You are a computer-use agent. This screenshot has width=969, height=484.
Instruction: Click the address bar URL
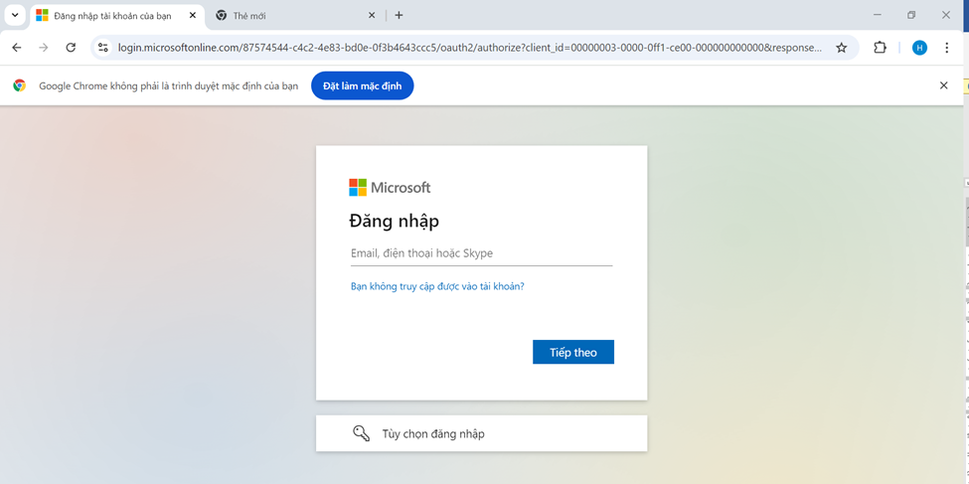click(x=467, y=48)
